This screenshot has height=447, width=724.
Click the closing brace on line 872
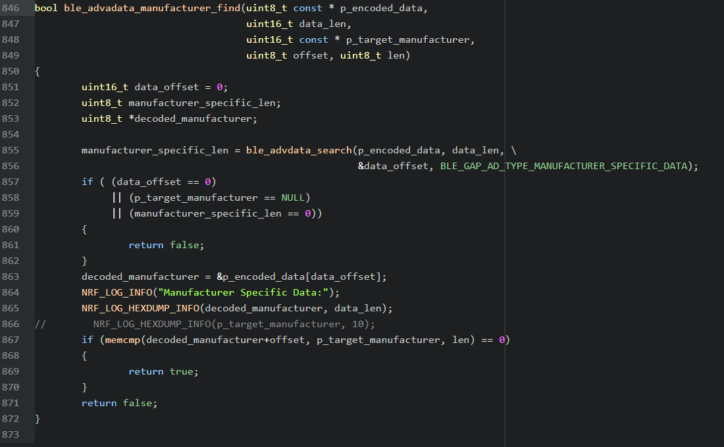tap(38, 419)
